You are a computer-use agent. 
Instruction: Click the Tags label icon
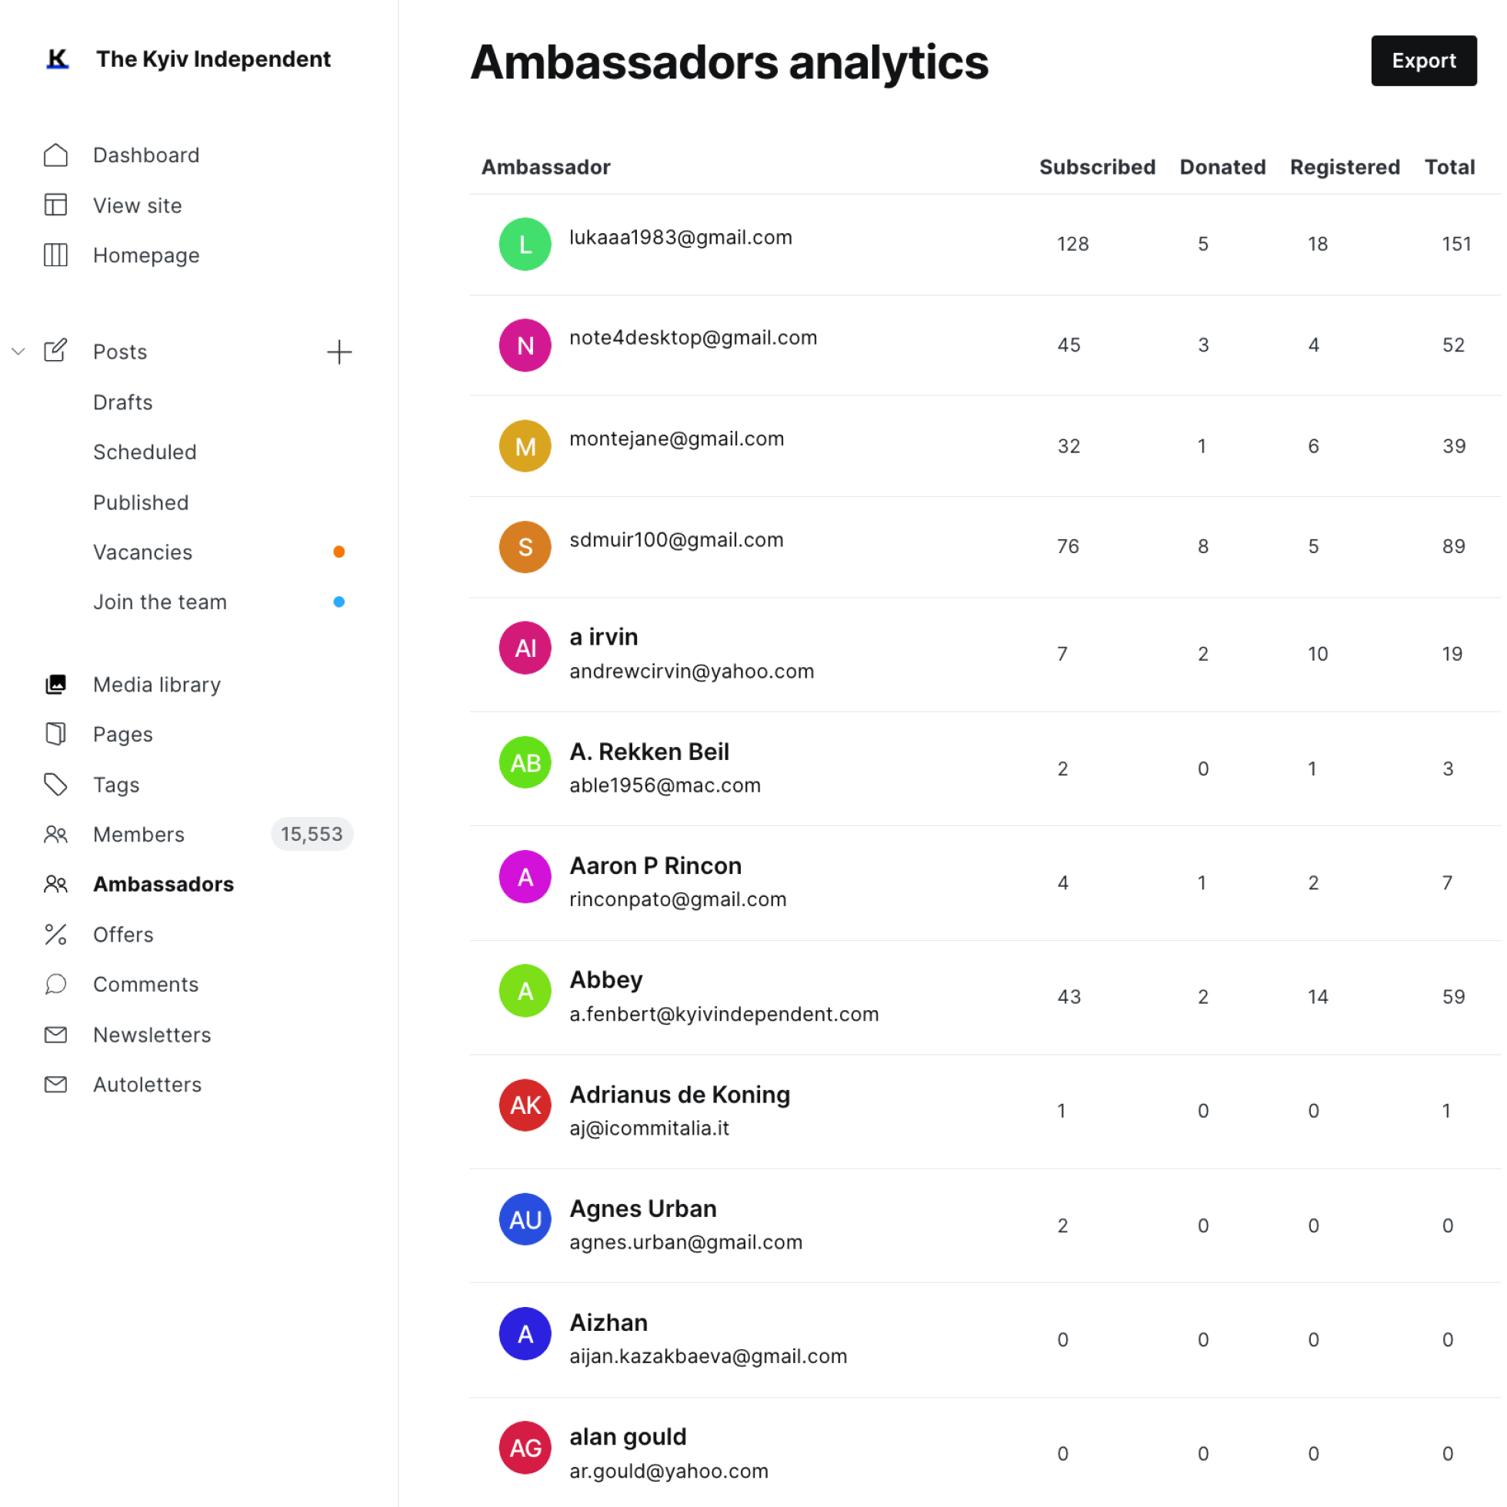point(55,784)
